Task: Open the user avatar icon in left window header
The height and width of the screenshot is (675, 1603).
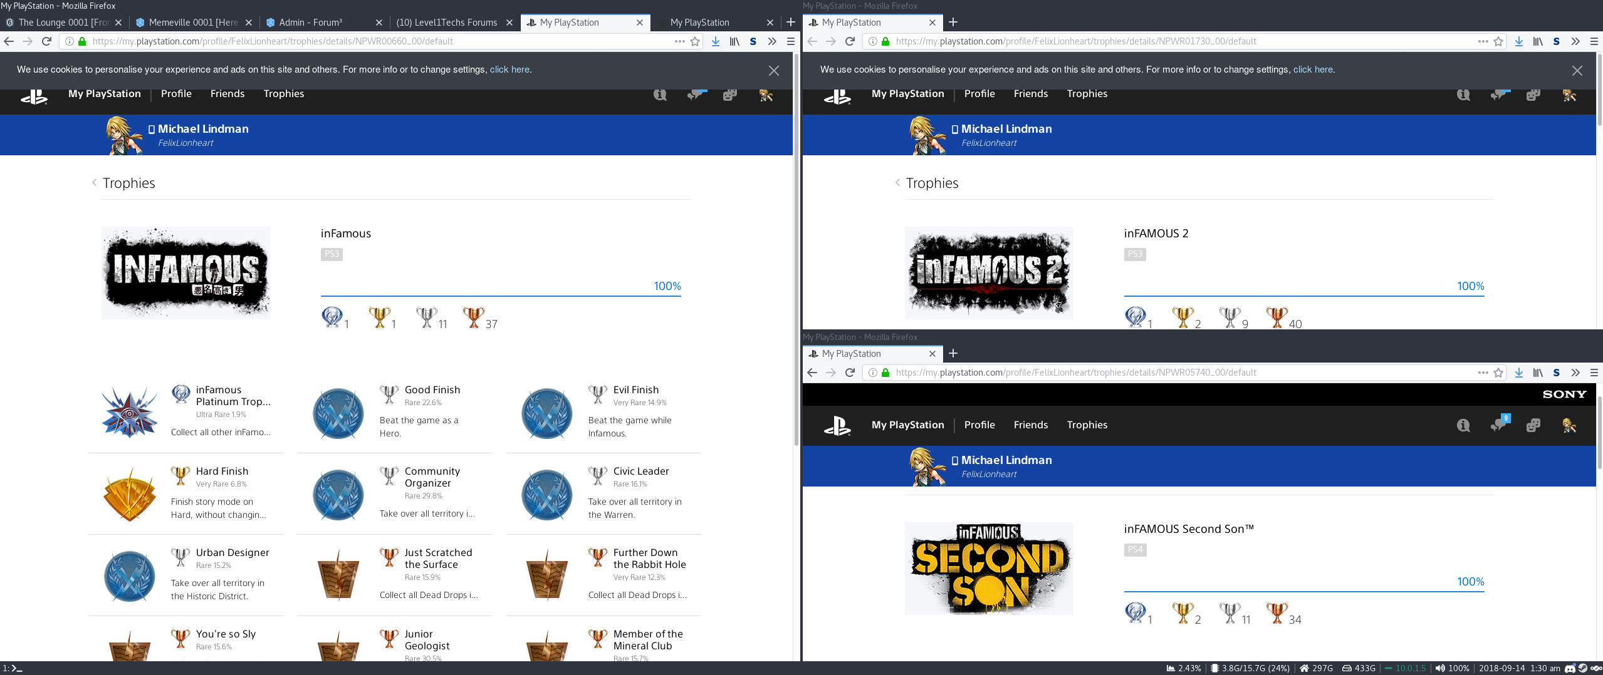Action: (765, 95)
